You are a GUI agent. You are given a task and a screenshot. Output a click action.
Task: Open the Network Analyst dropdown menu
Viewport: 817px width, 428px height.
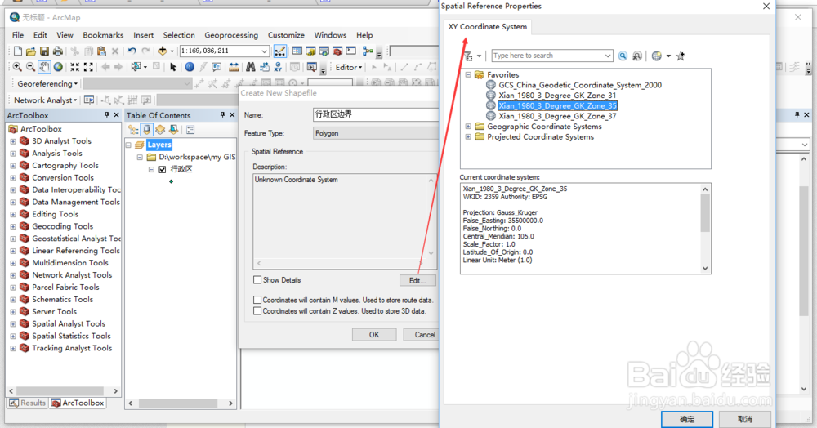pyautogui.click(x=45, y=100)
